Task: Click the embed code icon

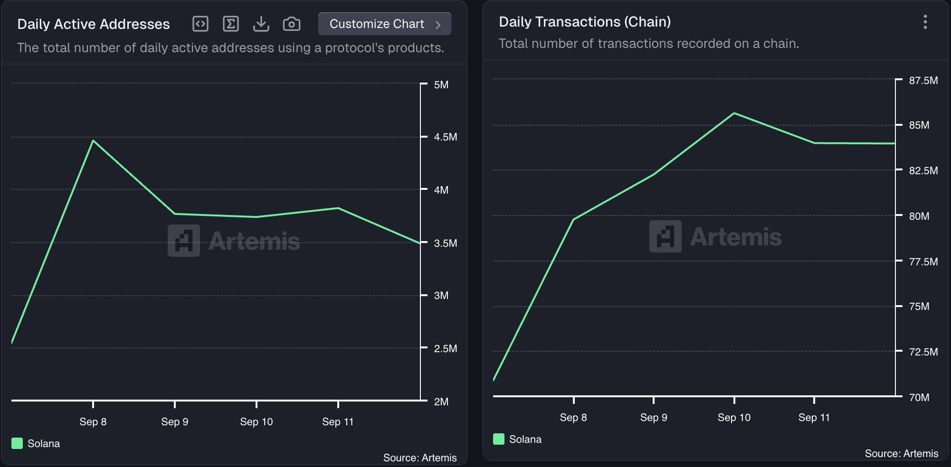Action: 200,24
